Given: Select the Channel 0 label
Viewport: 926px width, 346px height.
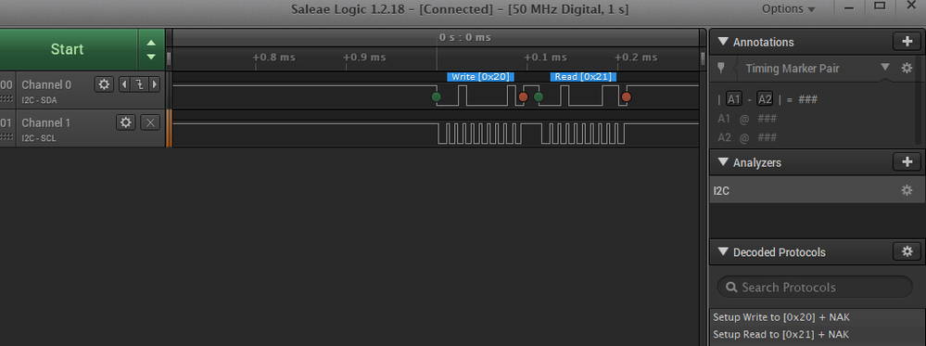Looking at the screenshot, I should pos(46,84).
